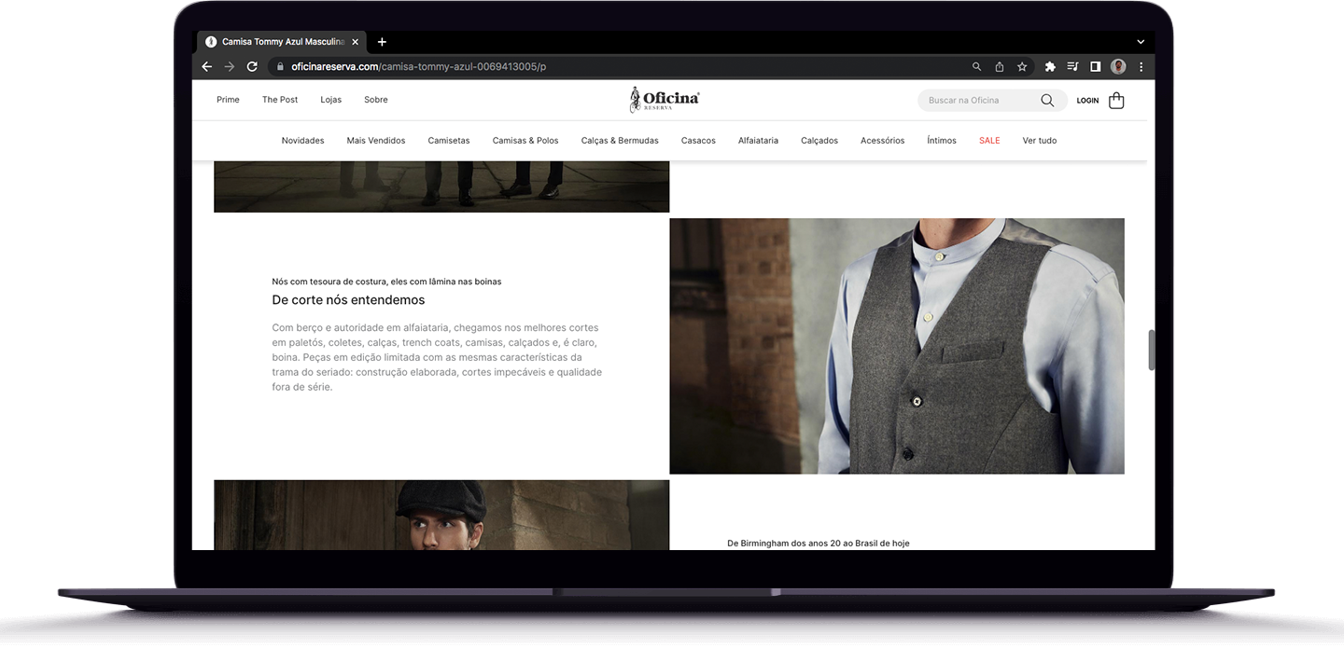Open zoom magnifier in address bar
Viewport: 1344px width, 648px height.
977,66
